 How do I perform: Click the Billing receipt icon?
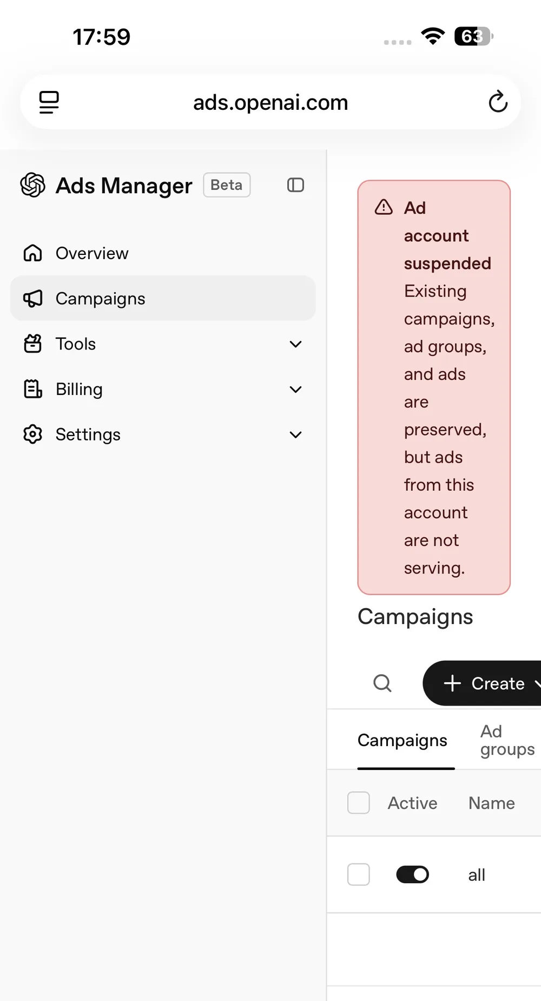pyautogui.click(x=32, y=389)
